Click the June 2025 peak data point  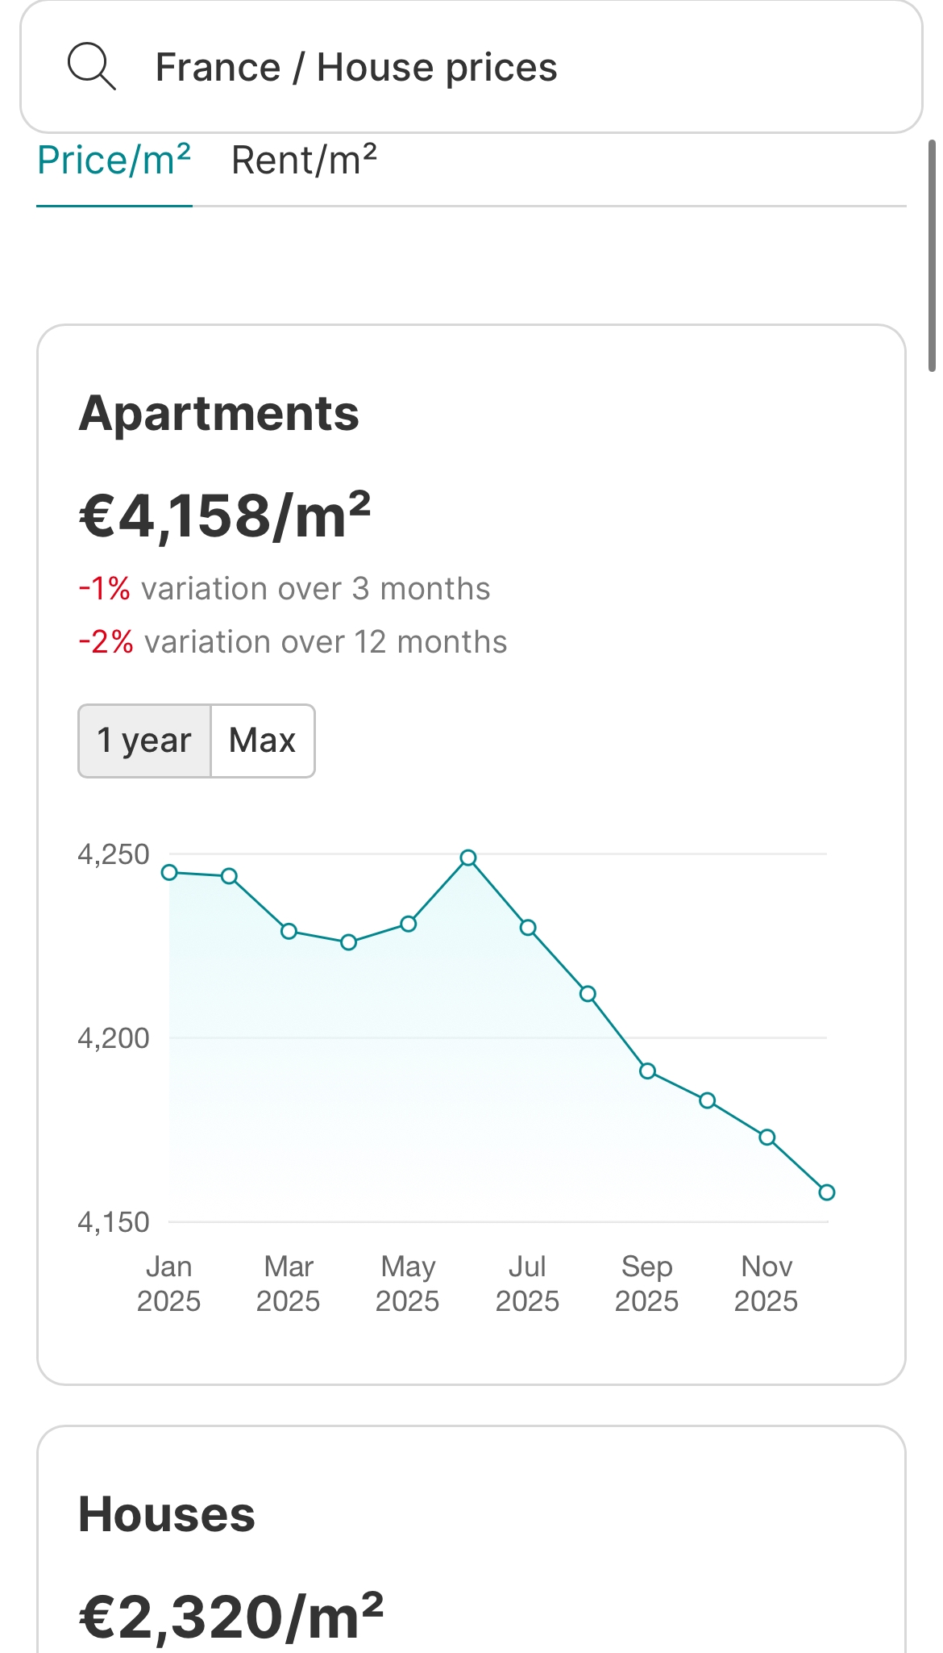(468, 858)
